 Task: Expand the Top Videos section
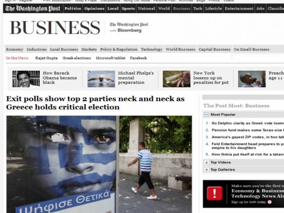pos(206,162)
